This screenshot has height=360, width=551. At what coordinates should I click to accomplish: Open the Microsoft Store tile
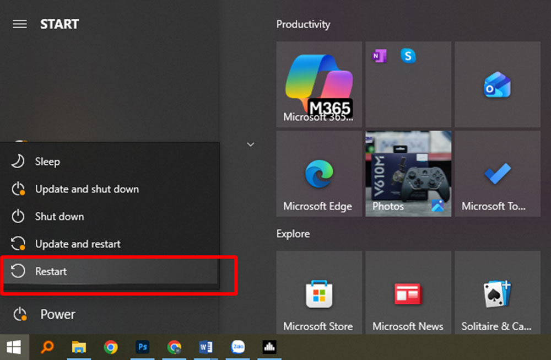click(319, 294)
